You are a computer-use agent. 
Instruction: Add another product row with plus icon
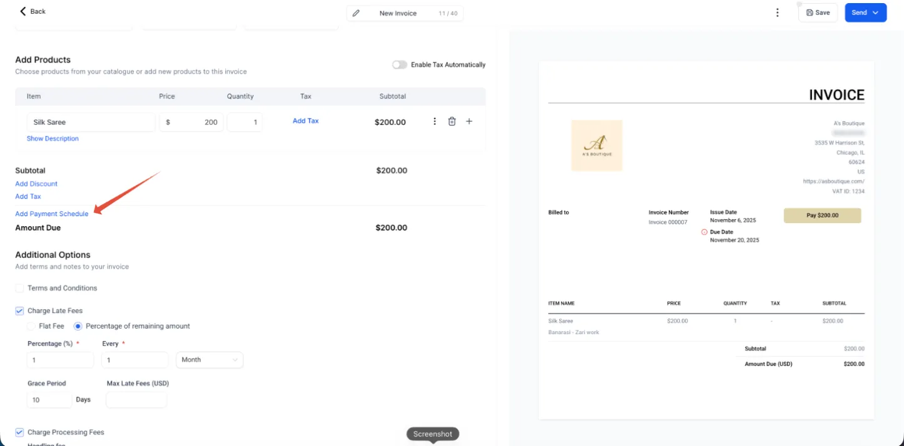pyautogui.click(x=469, y=121)
